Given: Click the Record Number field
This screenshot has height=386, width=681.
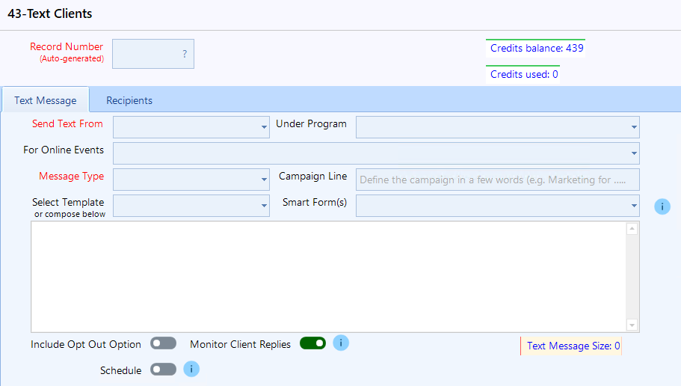Looking at the screenshot, I should click(x=153, y=54).
